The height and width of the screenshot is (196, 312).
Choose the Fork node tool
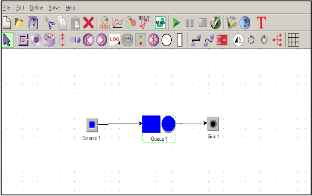click(x=88, y=40)
